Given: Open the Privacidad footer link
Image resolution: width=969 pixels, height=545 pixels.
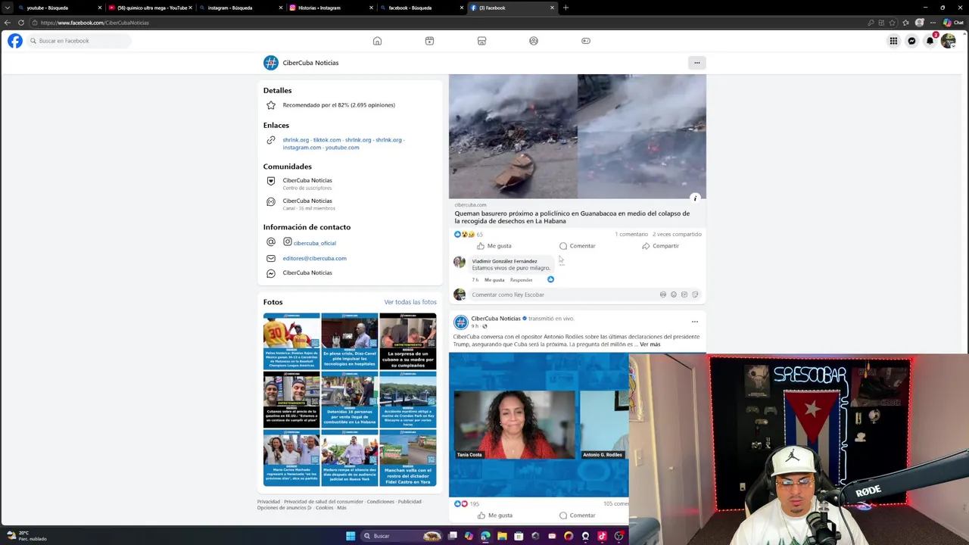Looking at the screenshot, I should (x=268, y=502).
